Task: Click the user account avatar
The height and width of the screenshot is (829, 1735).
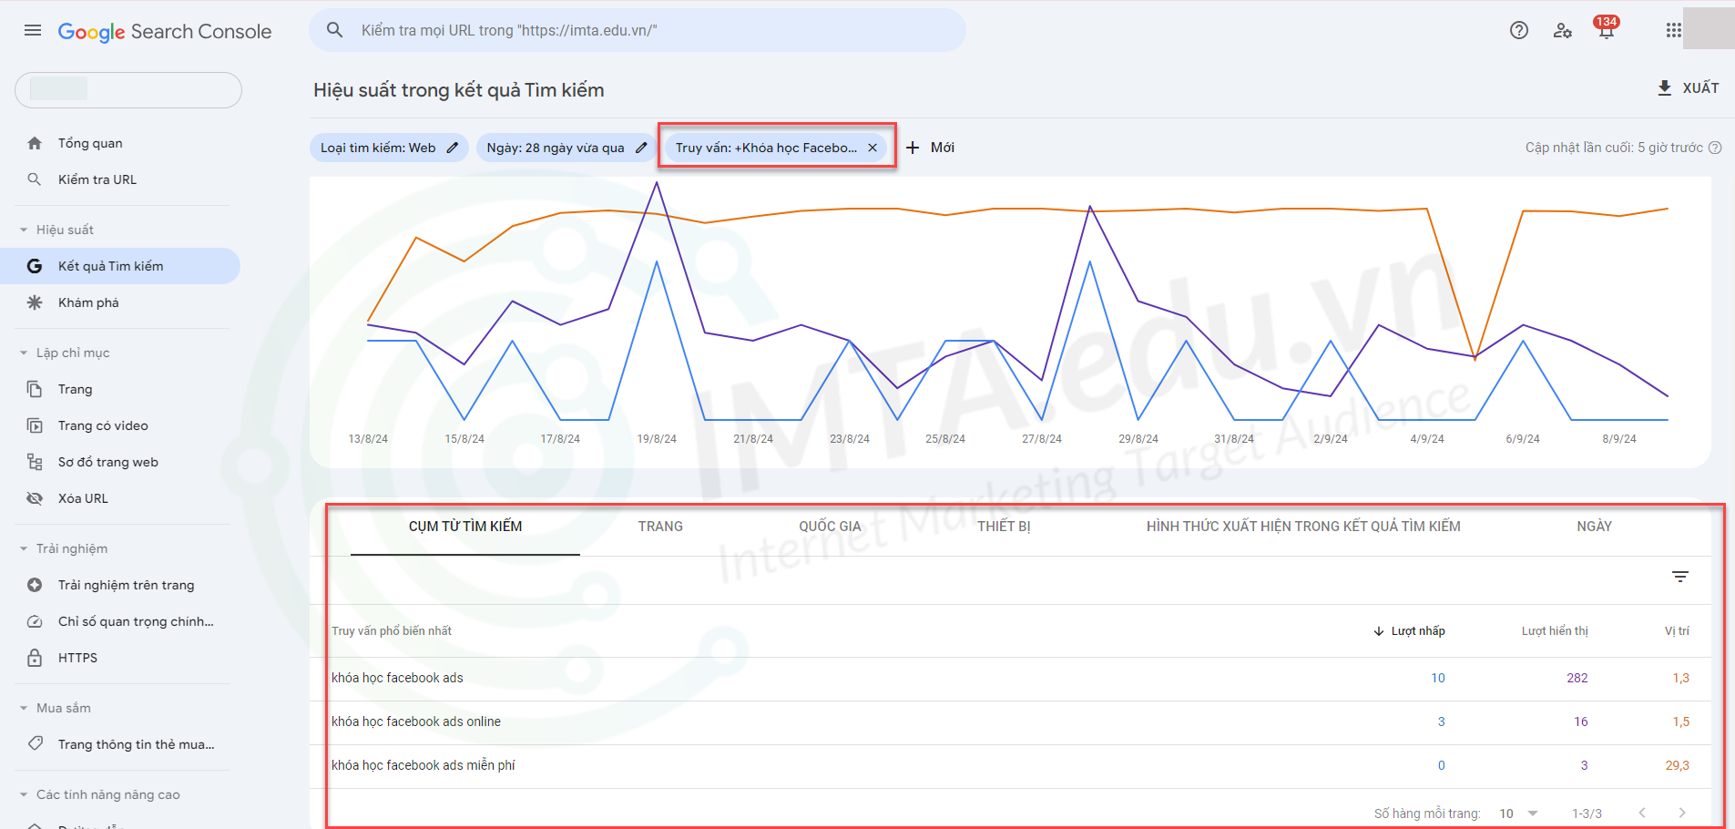Action: click(1709, 28)
